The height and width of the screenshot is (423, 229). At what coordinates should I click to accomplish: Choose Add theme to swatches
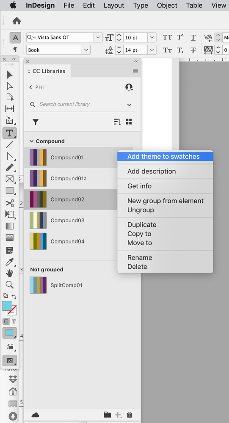tap(165, 157)
